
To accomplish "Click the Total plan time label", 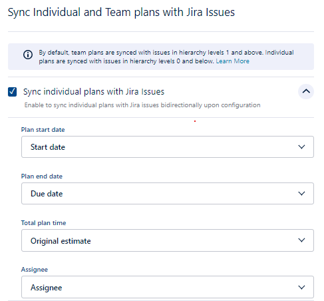I will (43, 223).
